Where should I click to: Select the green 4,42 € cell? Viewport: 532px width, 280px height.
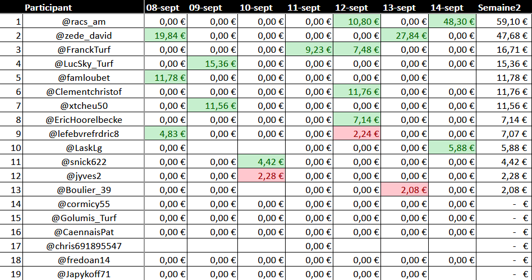pos(262,162)
